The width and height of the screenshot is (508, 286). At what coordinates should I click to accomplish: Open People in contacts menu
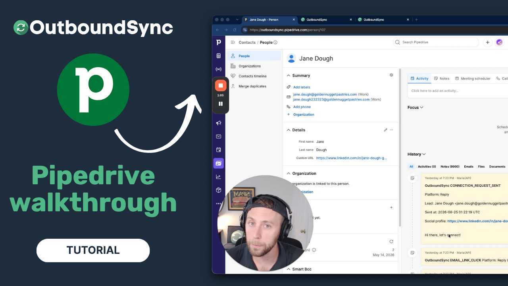(254, 56)
